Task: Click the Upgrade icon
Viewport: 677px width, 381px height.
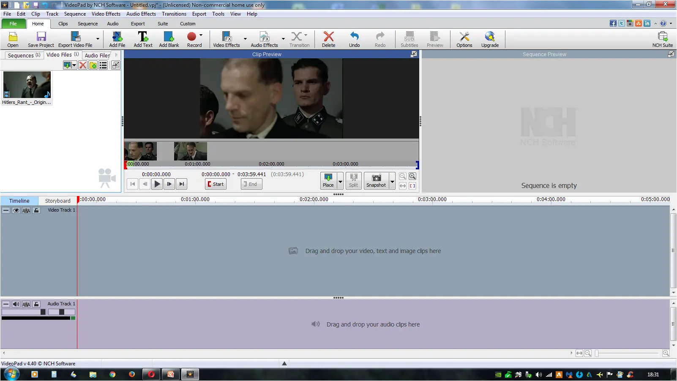Action: tap(490, 39)
